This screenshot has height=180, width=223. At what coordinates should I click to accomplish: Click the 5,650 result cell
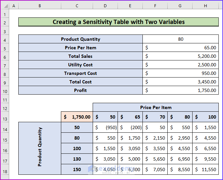pos(155,159)
